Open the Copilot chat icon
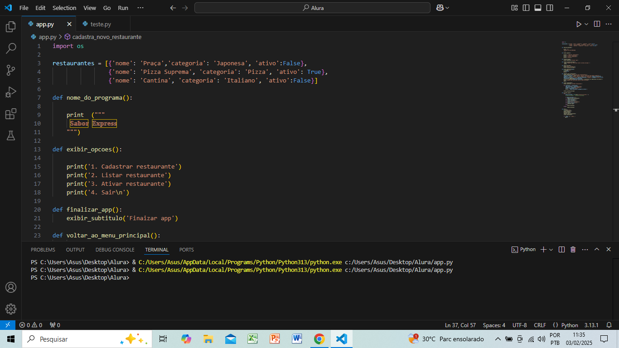 (x=440, y=8)
